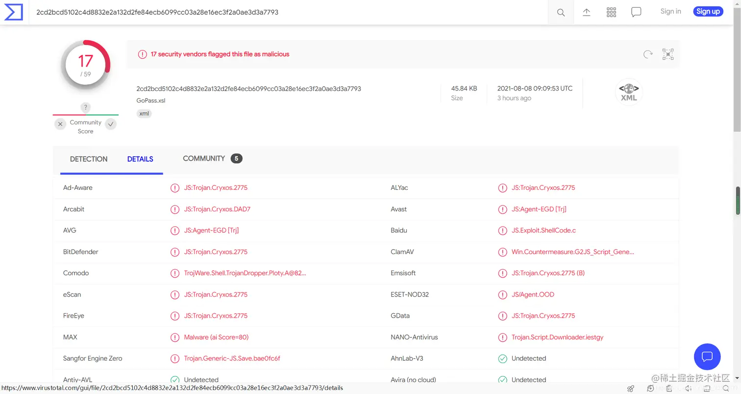This screenshot has width=741, height=394.
Task: Click the community score question mark icon
Action: (85, 107)
